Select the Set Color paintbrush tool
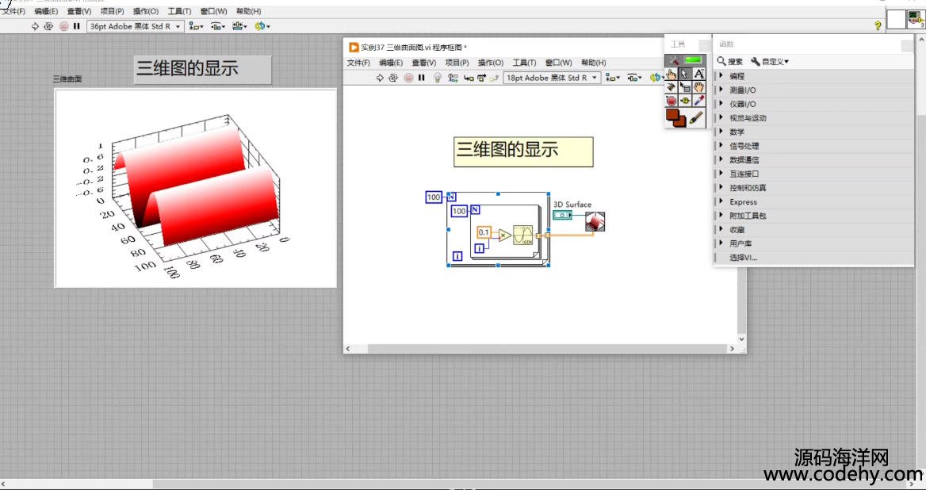Image resolution: width=926 pixels, height=490 pixels. tap(697, 117)
